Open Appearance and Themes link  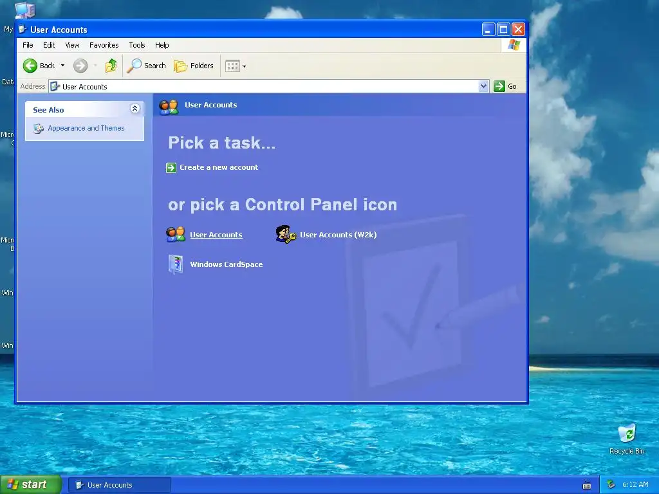[x=86, y=128]
